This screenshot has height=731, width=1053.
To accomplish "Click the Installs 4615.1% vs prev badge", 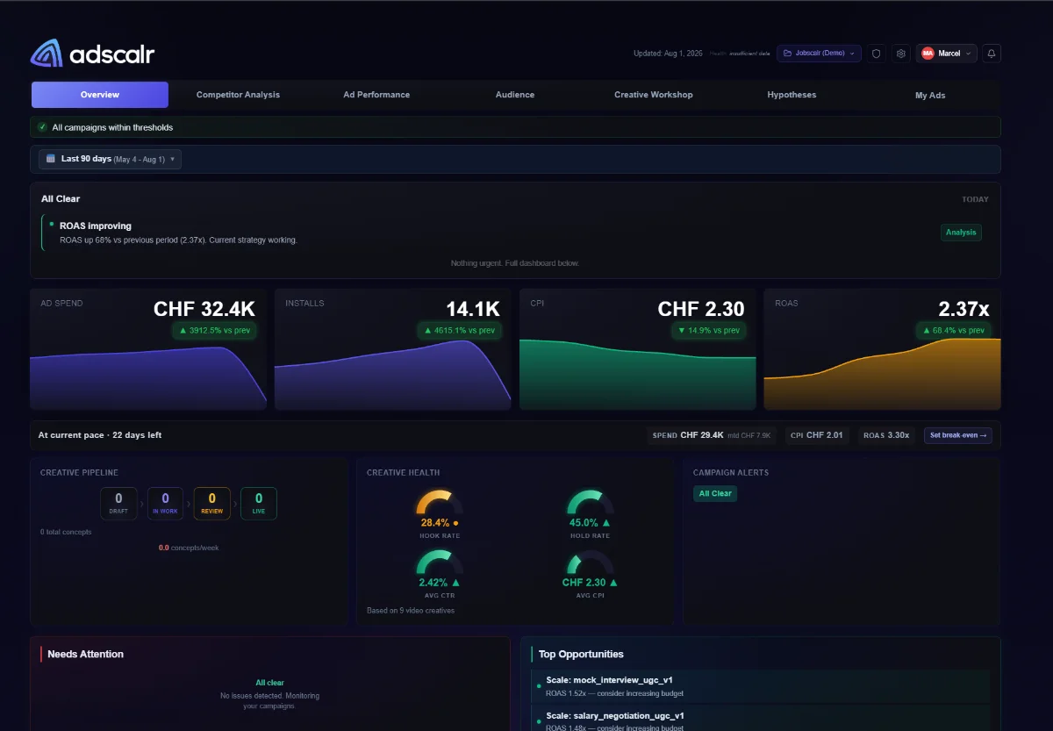I will [x=460, y=331].
